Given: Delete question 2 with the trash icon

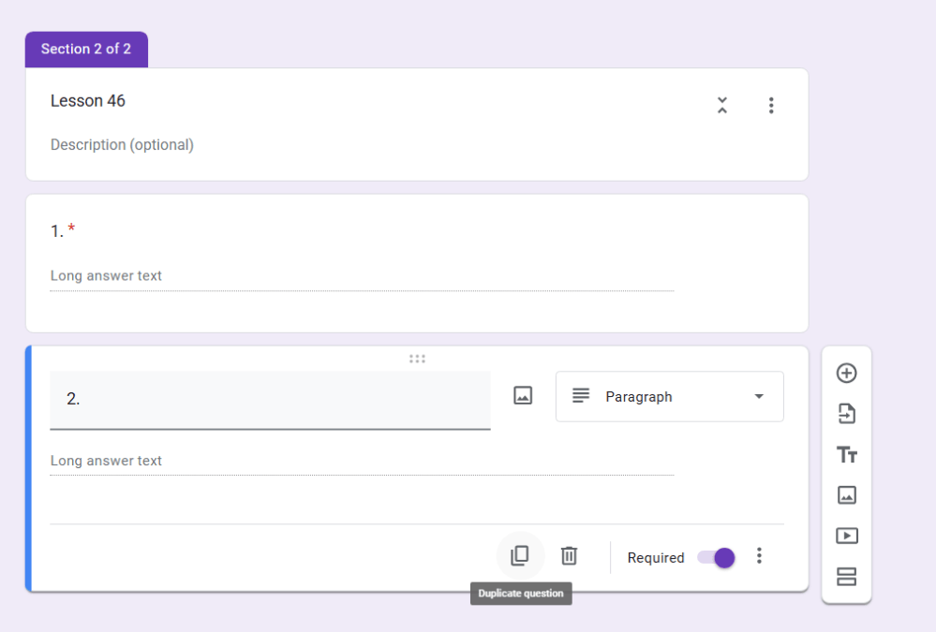Looking at the screenshot, I should pyautogui.click(x=569, y=556).
